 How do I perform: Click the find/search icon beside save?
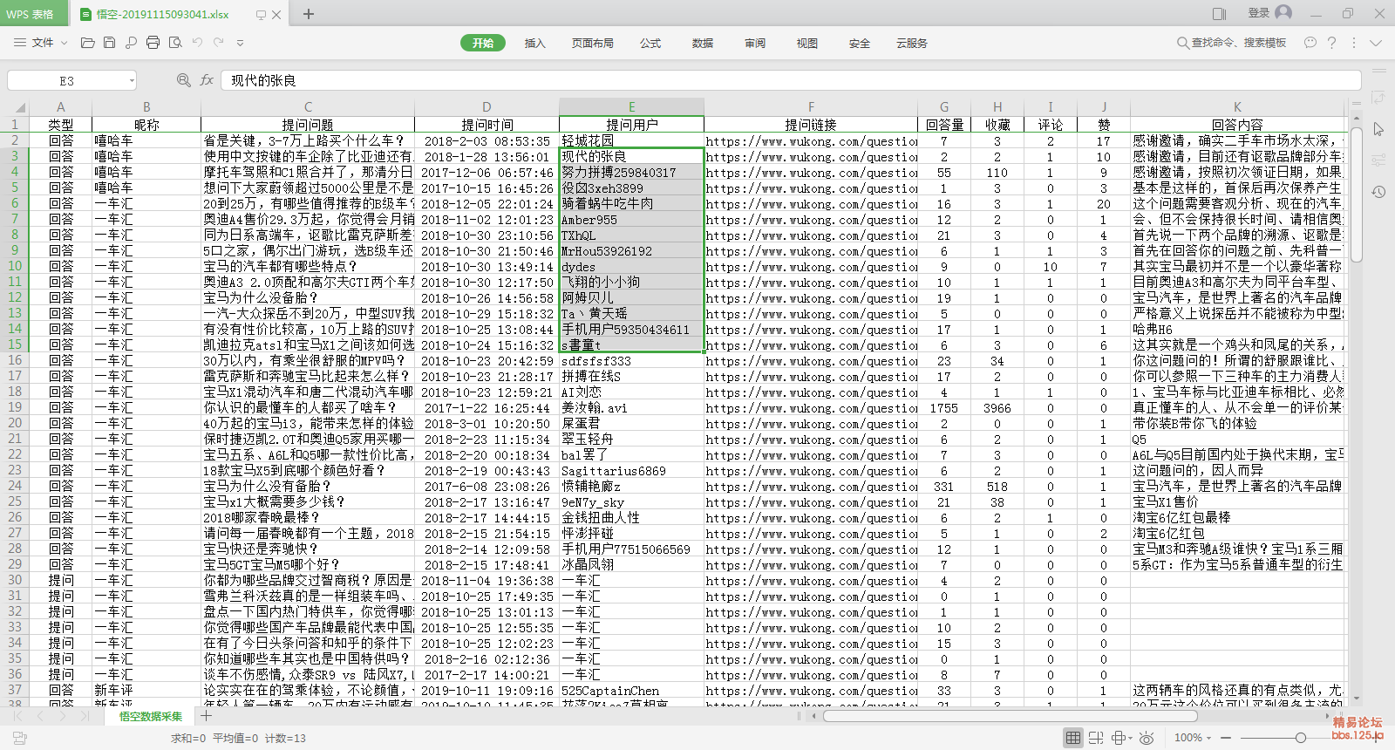131,42
